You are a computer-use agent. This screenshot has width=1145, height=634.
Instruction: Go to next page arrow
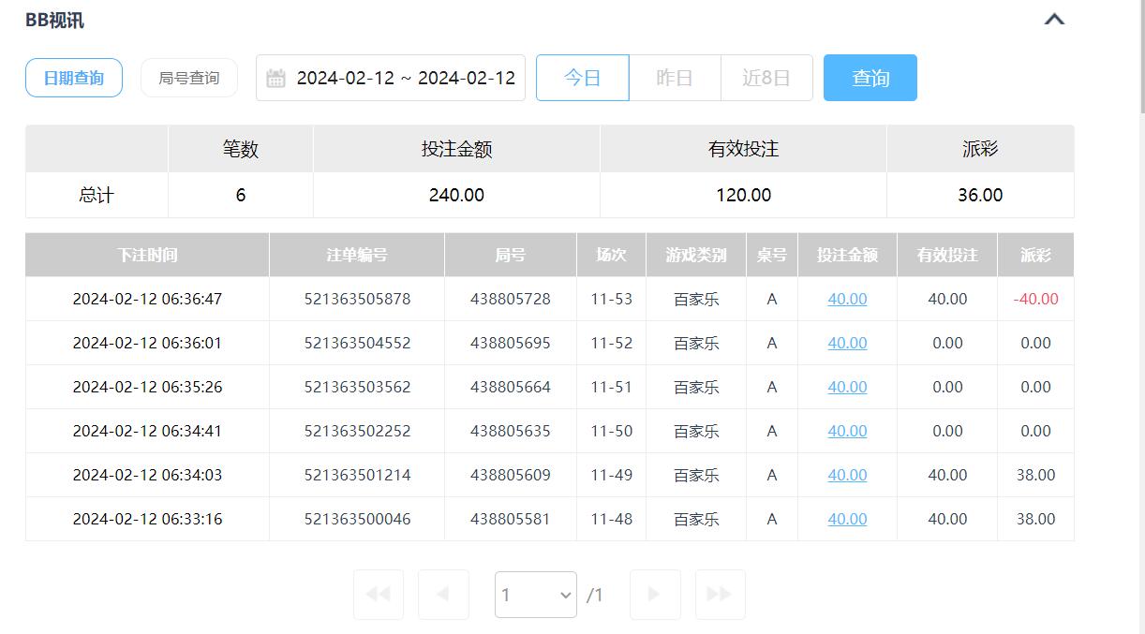654,594
